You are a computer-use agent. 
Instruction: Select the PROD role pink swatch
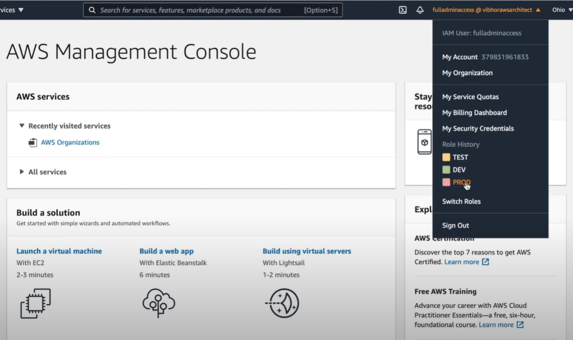[446, 182]
